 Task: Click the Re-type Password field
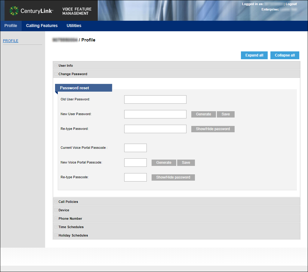(x=155, y=129)
